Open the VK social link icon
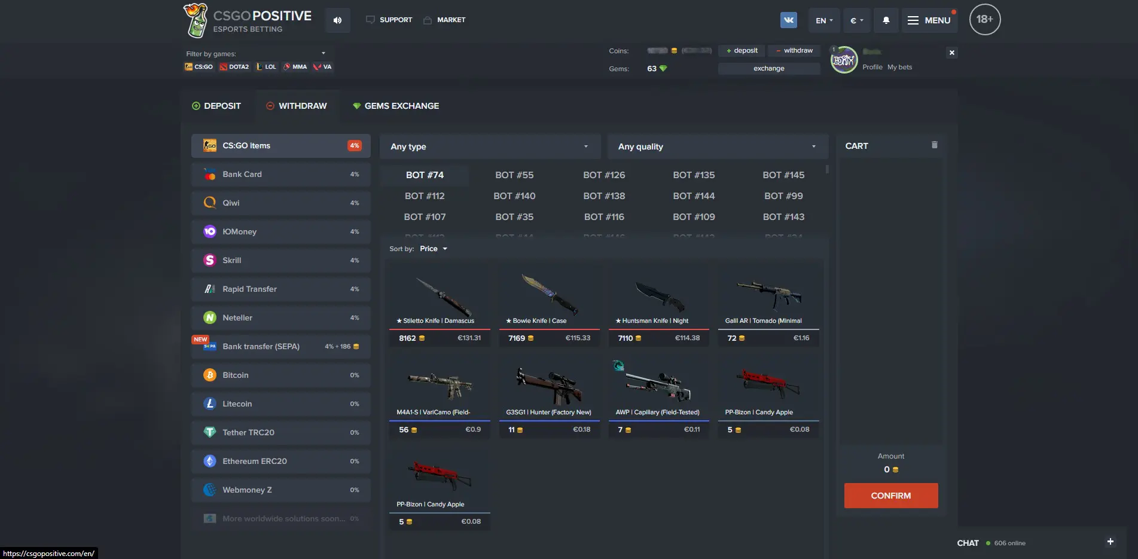 (789, 20)
